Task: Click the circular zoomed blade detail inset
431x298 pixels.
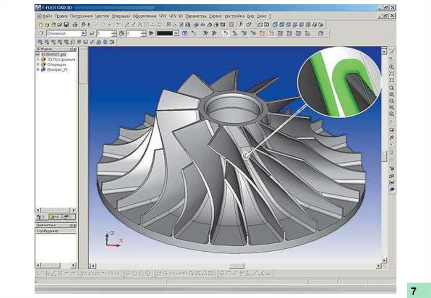Action: (x=340, y=82)
